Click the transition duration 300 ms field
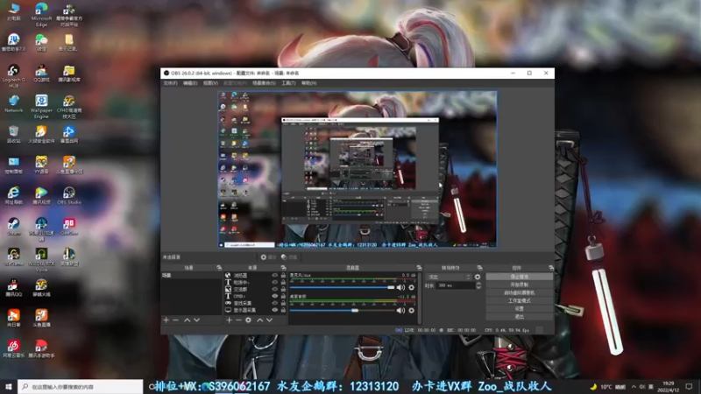 click(456, 285)
